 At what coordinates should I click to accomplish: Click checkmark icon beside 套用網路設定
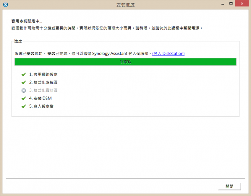point(24,75)
